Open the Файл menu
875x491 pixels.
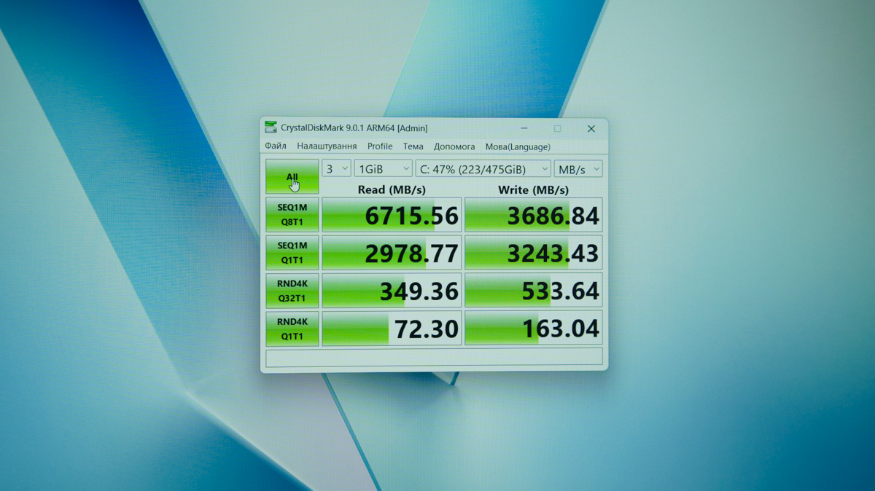click(x=276, y=146)
